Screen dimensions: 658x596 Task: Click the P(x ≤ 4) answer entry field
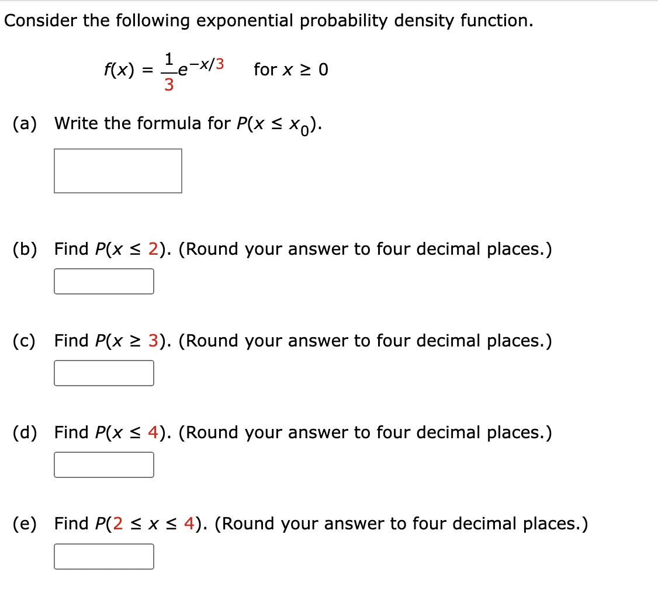click(103, 465)
